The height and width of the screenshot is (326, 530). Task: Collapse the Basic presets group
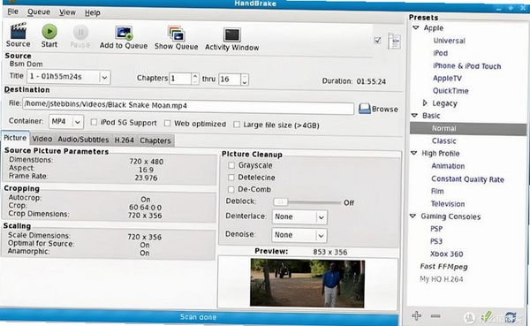(x=414, y=116)
